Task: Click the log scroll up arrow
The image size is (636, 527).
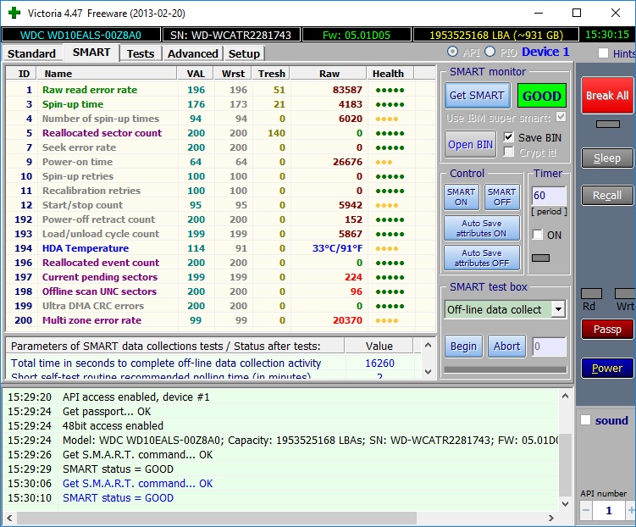Action: pos(565,396)
